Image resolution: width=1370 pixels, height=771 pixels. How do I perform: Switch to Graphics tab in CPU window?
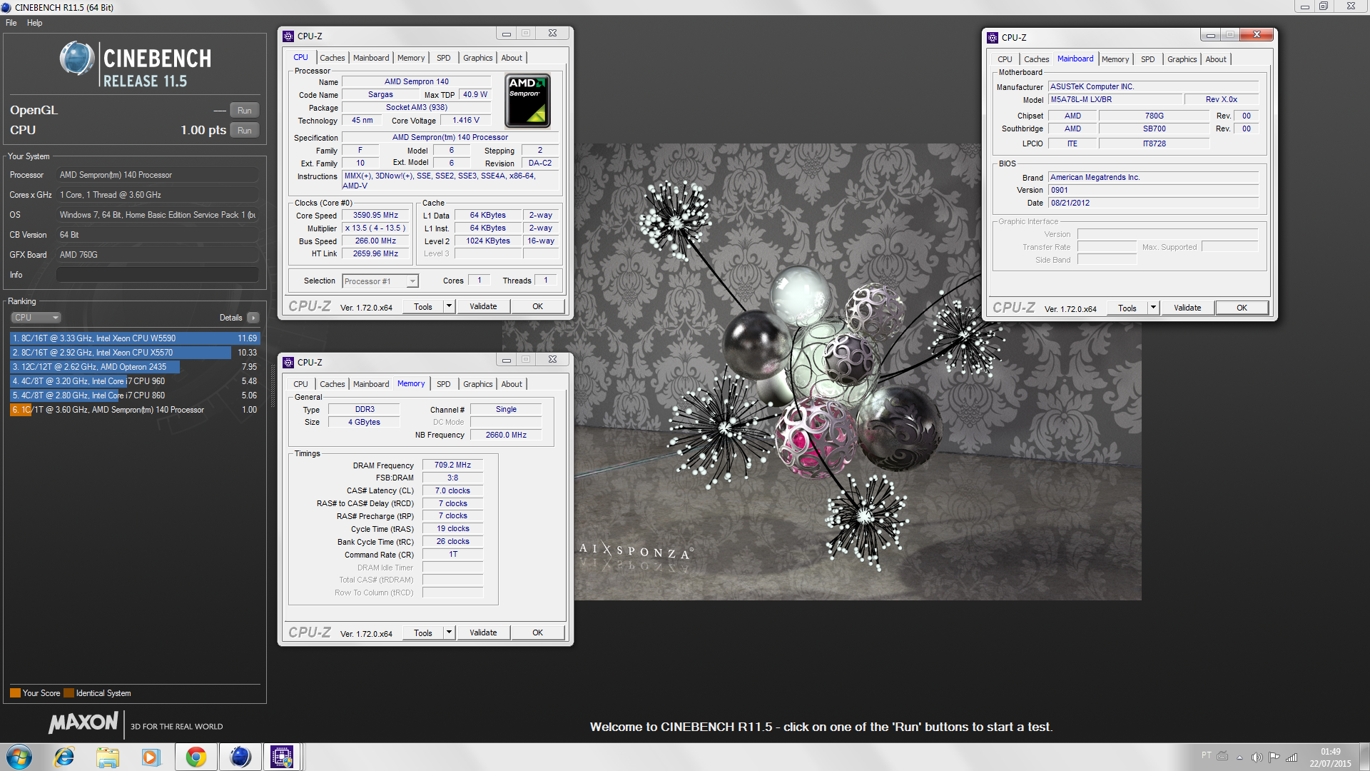coord(477,58)
